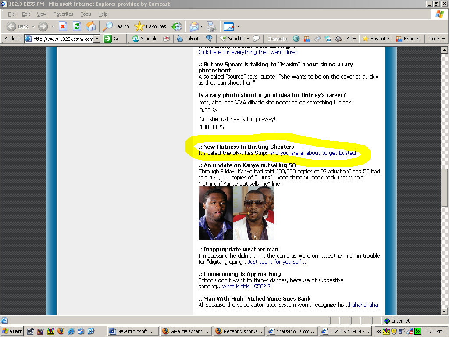Open the Back history dropdown arrow

coord(33,26)
